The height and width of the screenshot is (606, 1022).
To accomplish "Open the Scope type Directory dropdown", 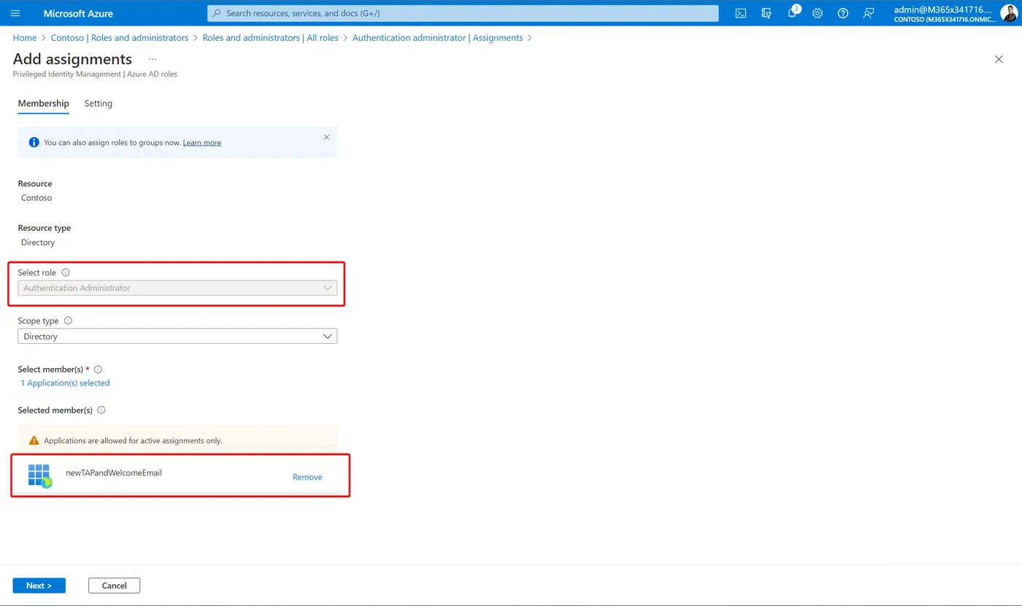I will coord(177,337).
